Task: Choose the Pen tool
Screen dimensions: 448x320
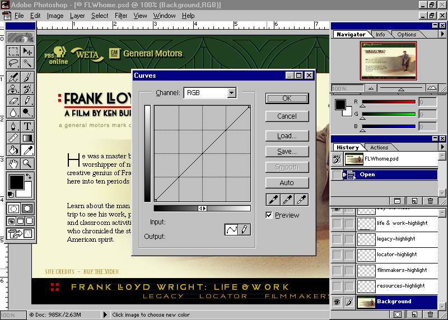Action: click(x=13, y=126)
